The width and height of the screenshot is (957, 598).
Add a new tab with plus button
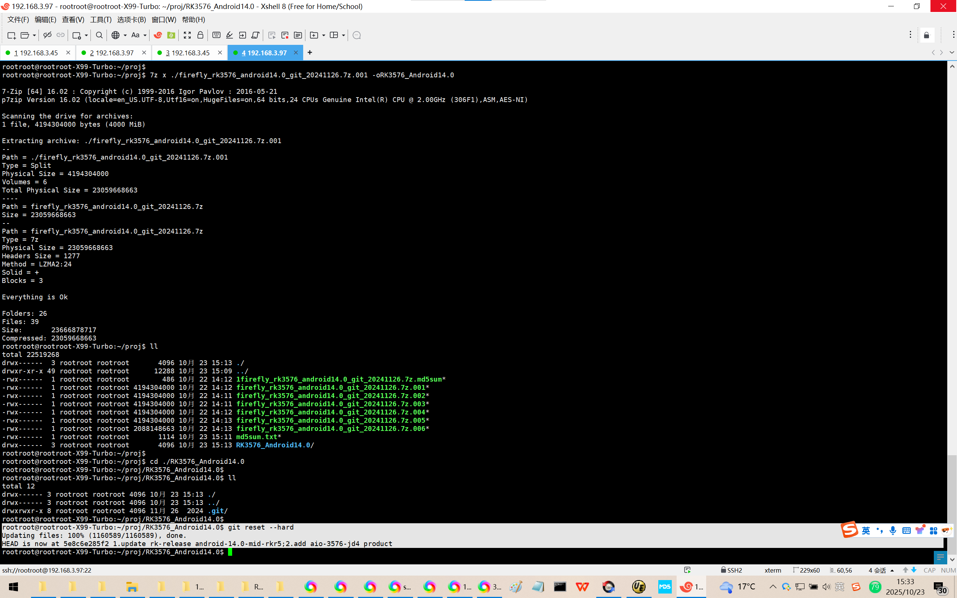(x=310, y=53)
